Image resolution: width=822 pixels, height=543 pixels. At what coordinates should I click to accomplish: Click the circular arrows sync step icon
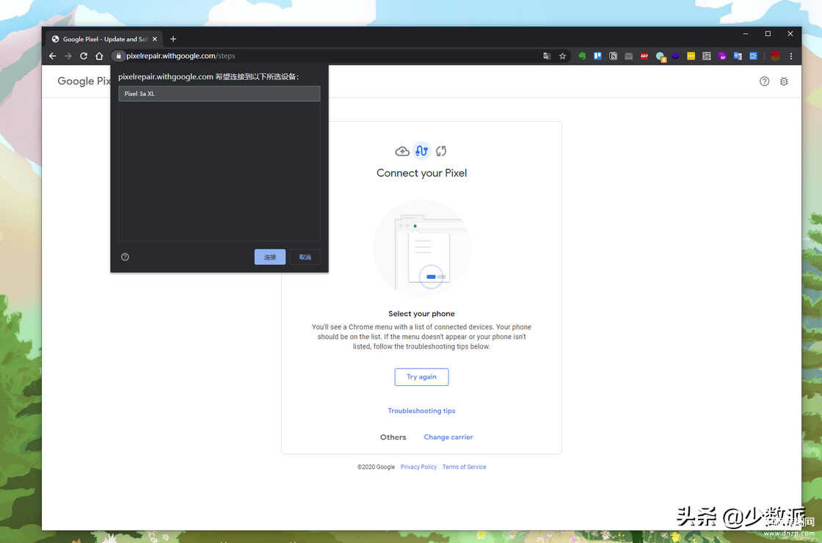(441, 151)
